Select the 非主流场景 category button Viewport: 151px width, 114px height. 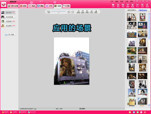[10, 17]
